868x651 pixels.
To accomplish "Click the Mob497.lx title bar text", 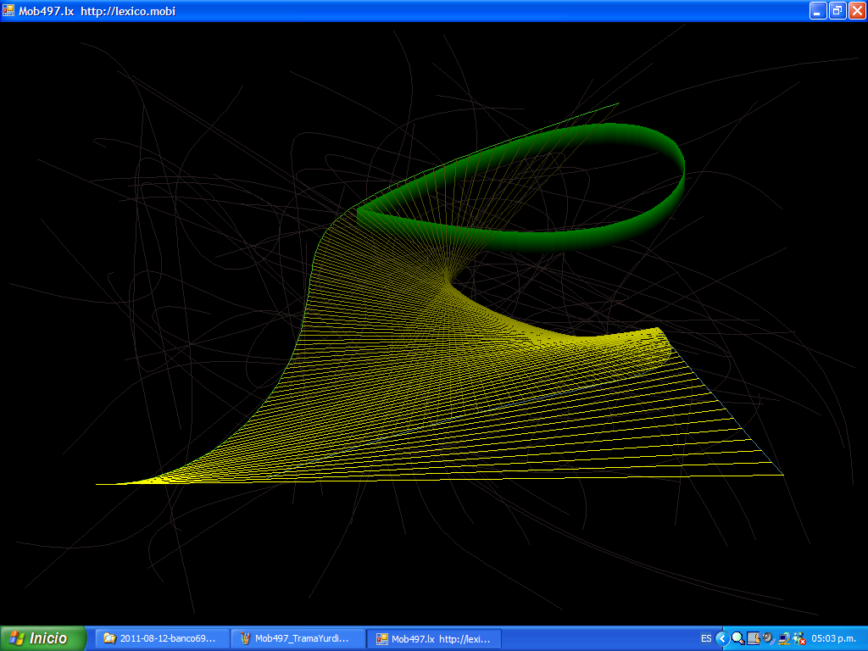I will point(97,11).
